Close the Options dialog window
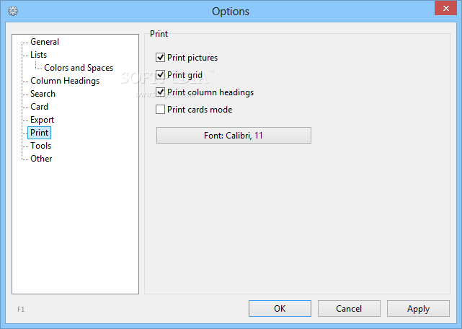This screenshot has height=329, width=462. pos(445,7)
